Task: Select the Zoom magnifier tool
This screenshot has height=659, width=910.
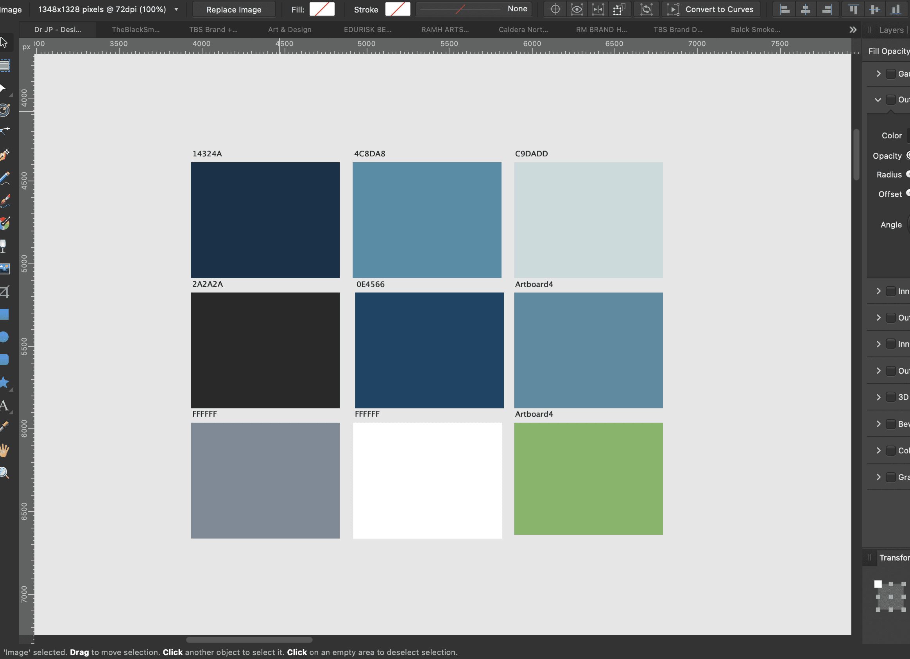Action: coord(4,473)
